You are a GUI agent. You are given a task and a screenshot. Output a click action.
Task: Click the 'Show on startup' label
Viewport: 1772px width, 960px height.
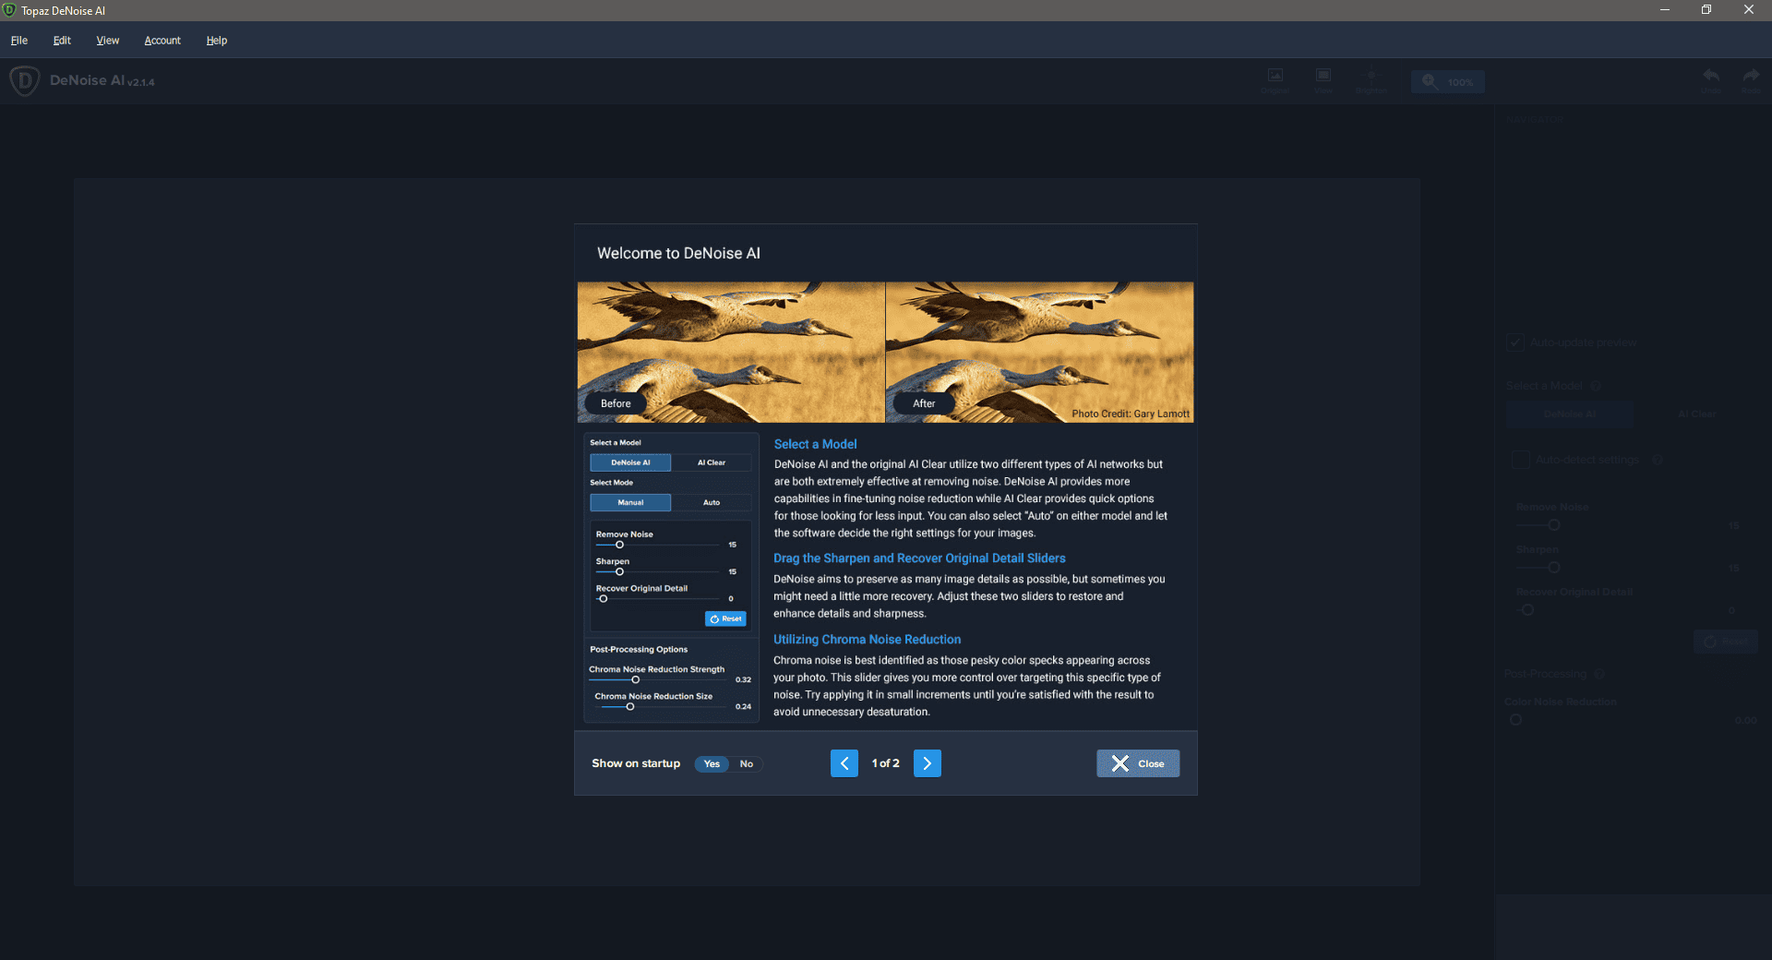tap(636, 763)
